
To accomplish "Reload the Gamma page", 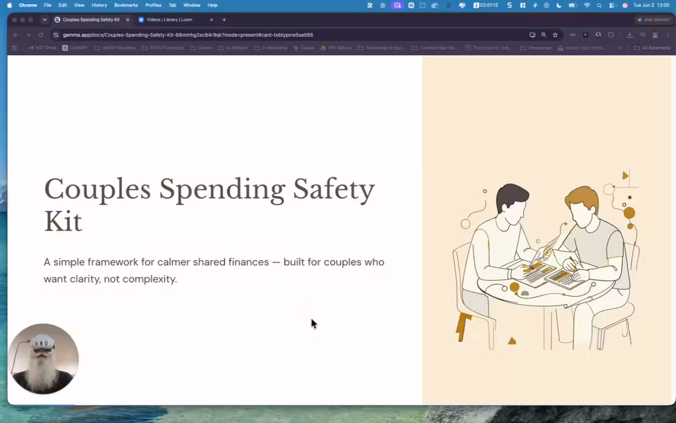I will click(x=41, y=35).
